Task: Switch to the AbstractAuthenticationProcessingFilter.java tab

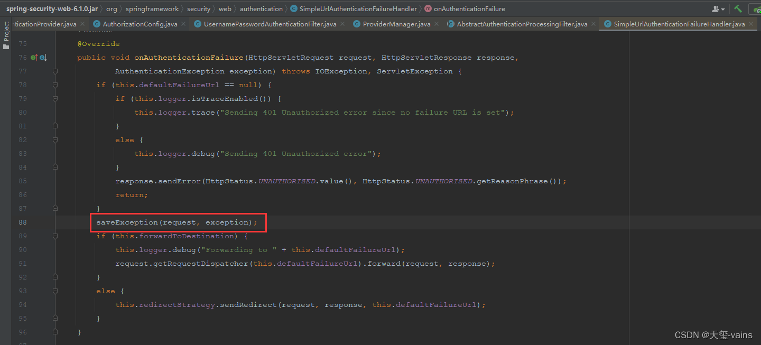Action: click(522, 24)
